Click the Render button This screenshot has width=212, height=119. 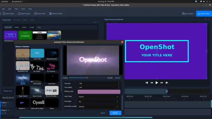point(115,113)
